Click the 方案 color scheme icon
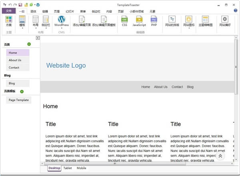This screenshot has height=176, width=240. (9, 19)
